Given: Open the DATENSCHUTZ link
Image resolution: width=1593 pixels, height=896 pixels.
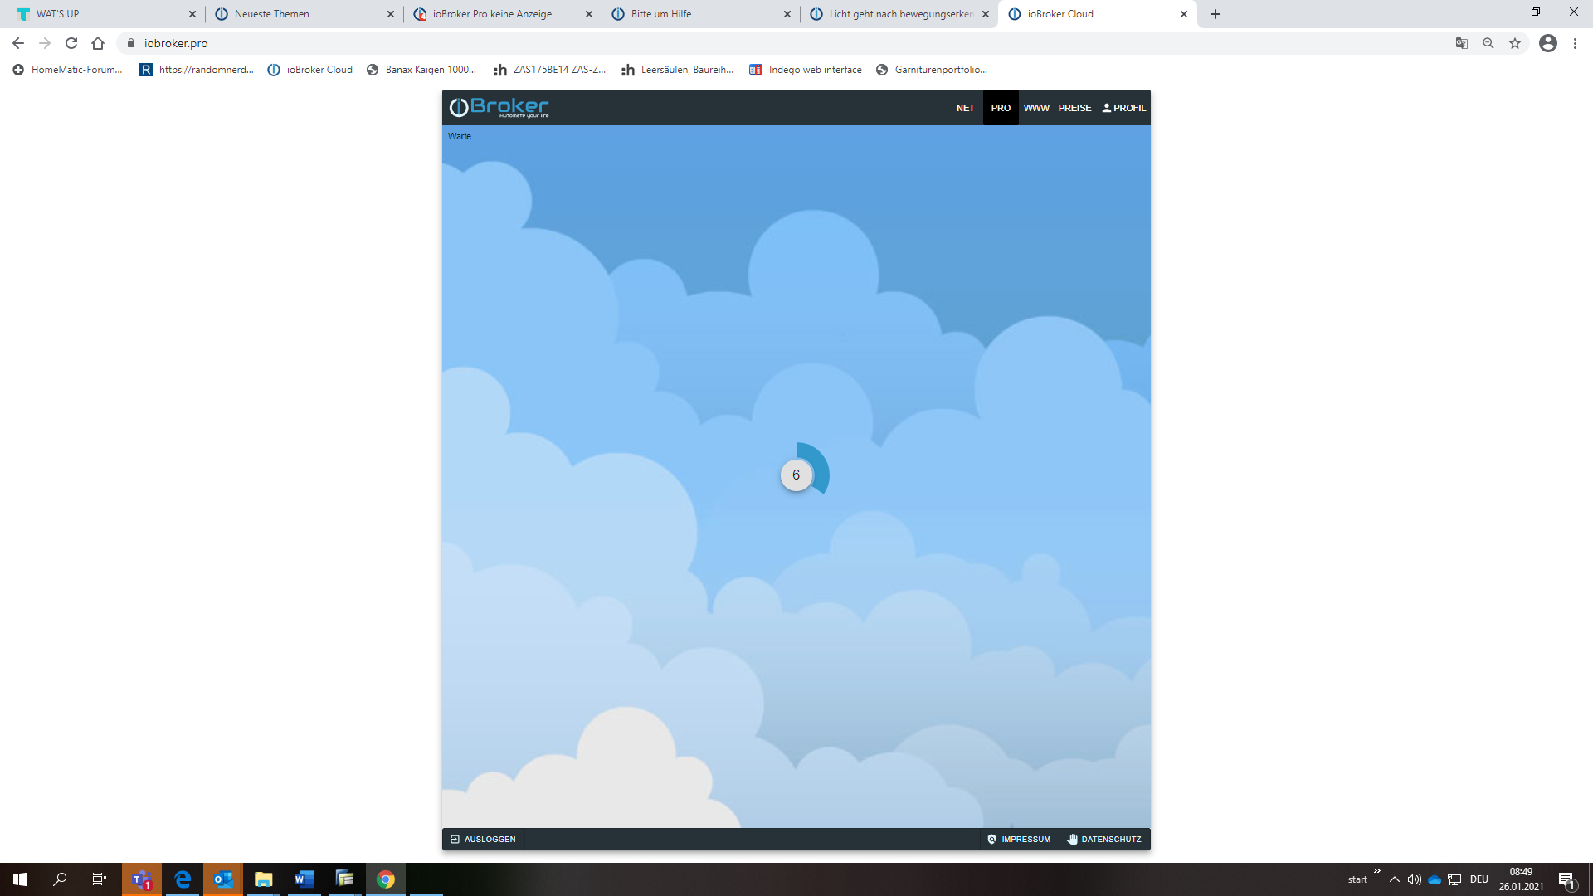Looking at the screenshot, I should 1104,840.
